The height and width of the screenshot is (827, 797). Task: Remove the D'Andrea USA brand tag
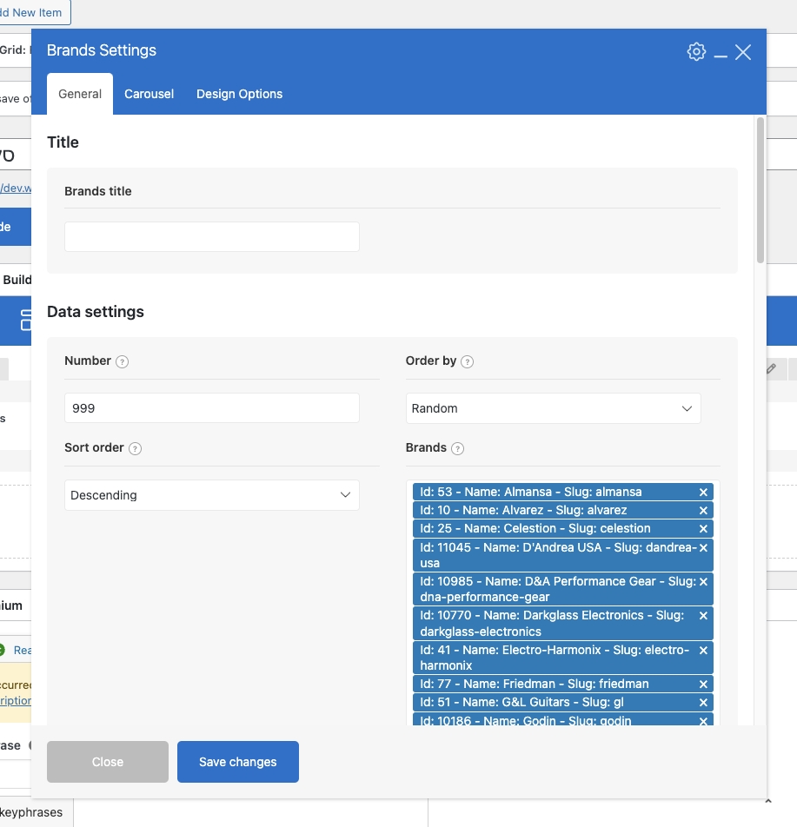coord(703,548)
